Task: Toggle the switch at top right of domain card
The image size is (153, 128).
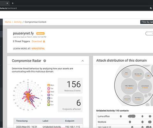Action: coord(149,34)
